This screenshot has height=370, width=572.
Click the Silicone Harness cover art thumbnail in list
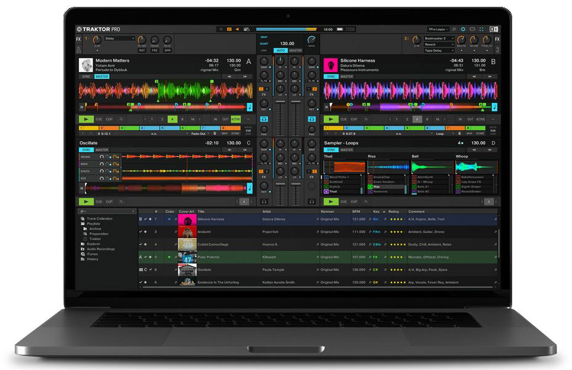[187, 220]
